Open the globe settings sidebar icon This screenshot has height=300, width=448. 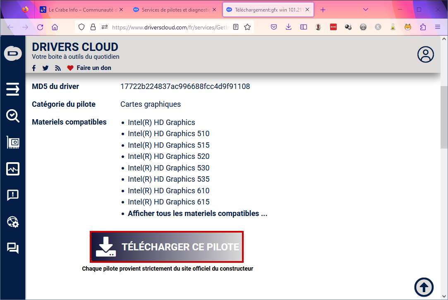[12, 222]
